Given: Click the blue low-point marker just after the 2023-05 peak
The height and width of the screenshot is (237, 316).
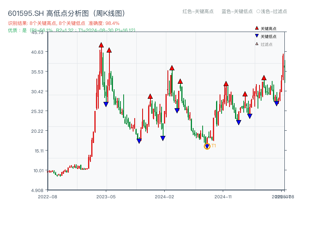Looking at the screenshot, I should (x=107, y=104).
